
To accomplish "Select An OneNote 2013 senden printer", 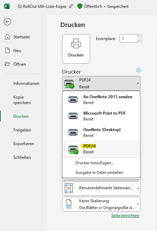I will click(x=101, y=100).
